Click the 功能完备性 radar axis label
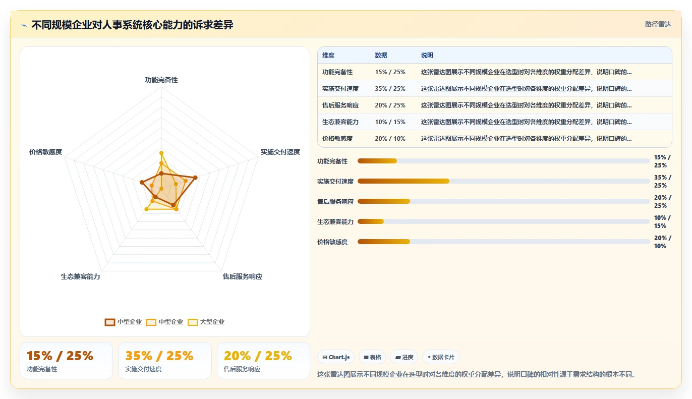692x399 pixels. [161, 80]
